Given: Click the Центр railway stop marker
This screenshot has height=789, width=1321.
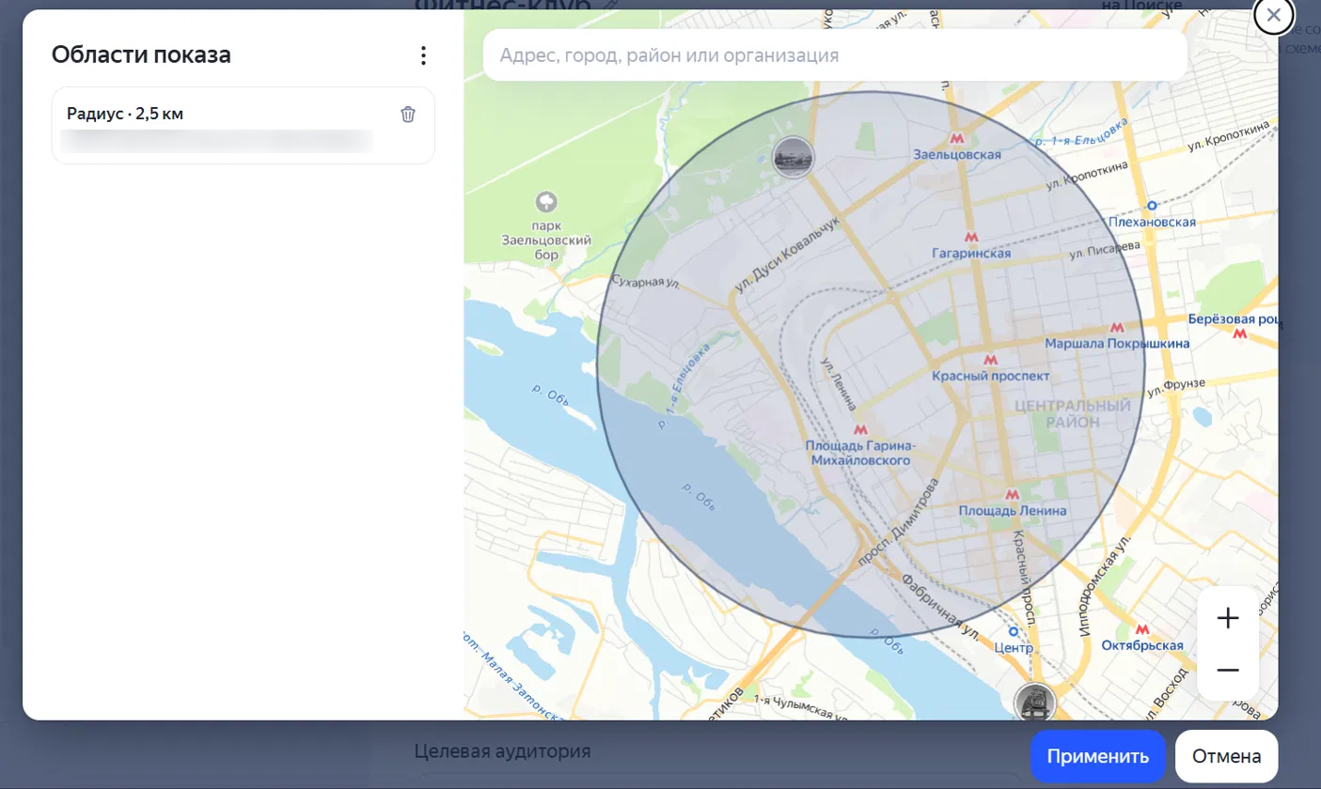Looking at the screenshot, I should pyautogui.click(x=1013, y=631).
